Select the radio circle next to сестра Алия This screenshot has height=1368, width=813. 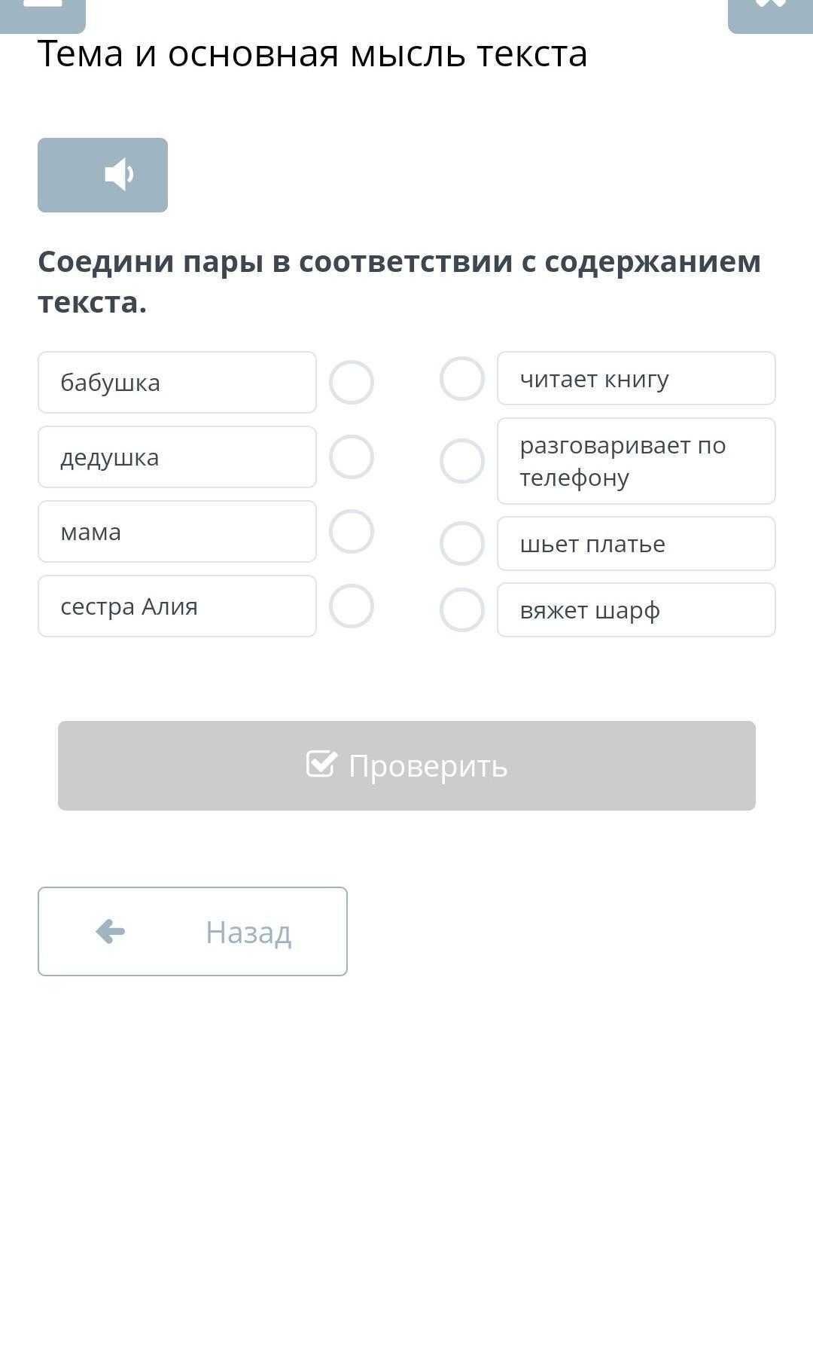(x=352, y=606)
